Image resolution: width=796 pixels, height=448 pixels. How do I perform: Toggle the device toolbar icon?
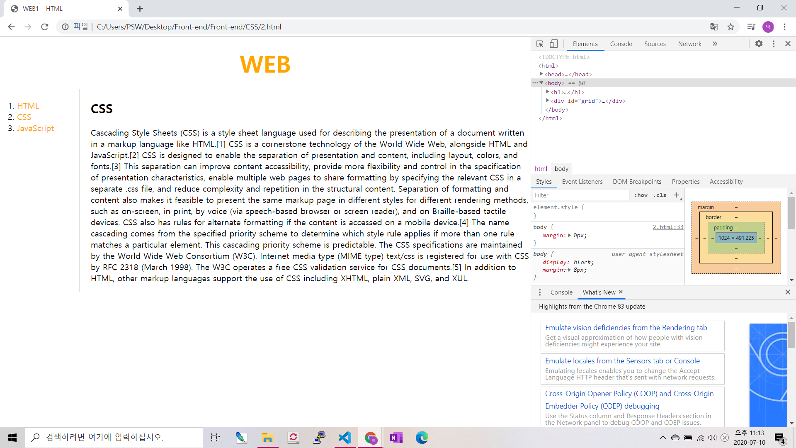553,44
